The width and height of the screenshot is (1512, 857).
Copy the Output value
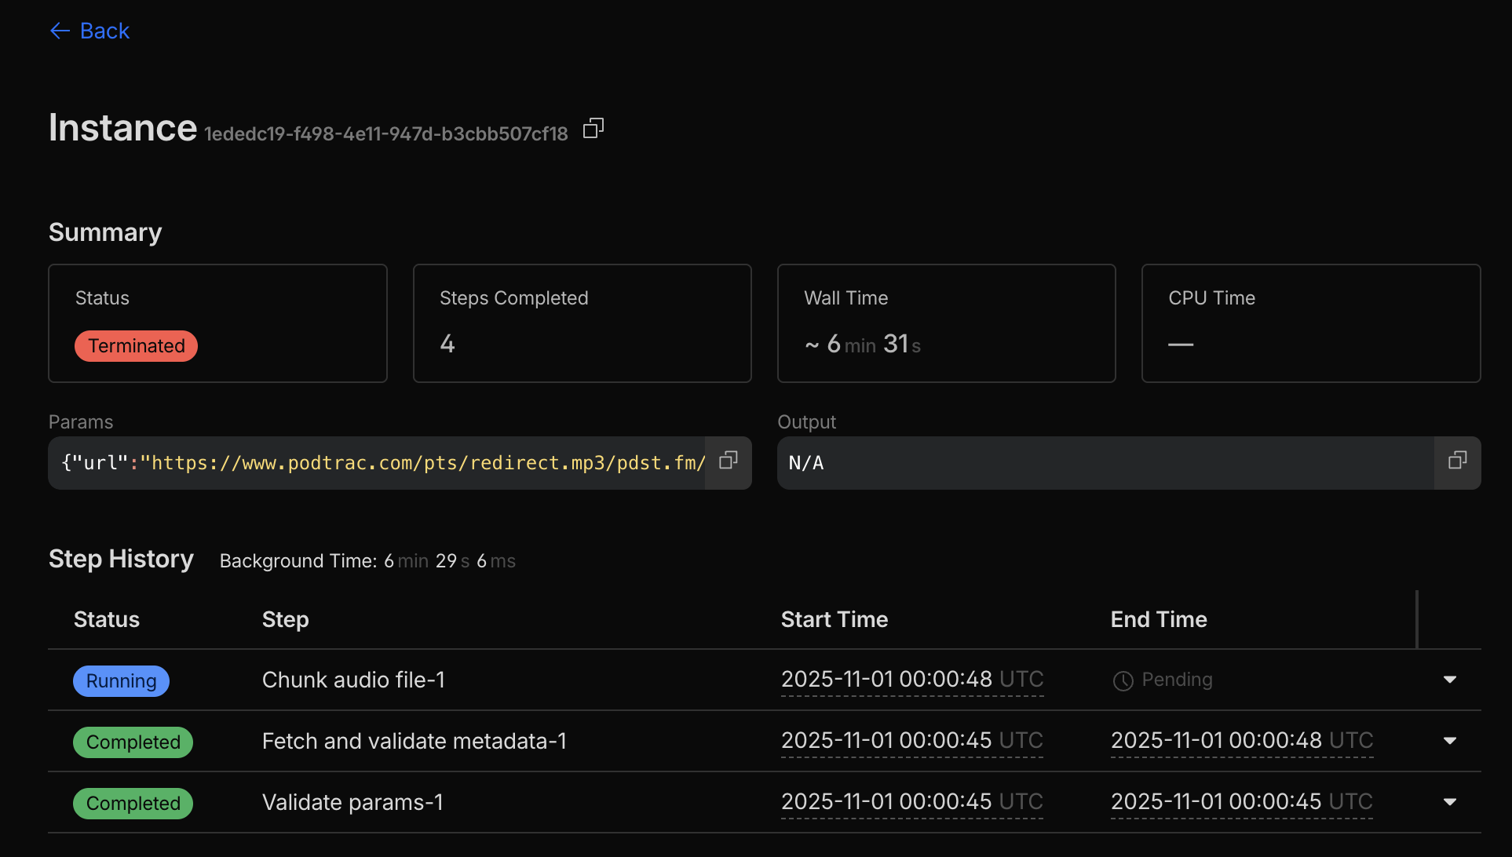[x=1457, y=461]
